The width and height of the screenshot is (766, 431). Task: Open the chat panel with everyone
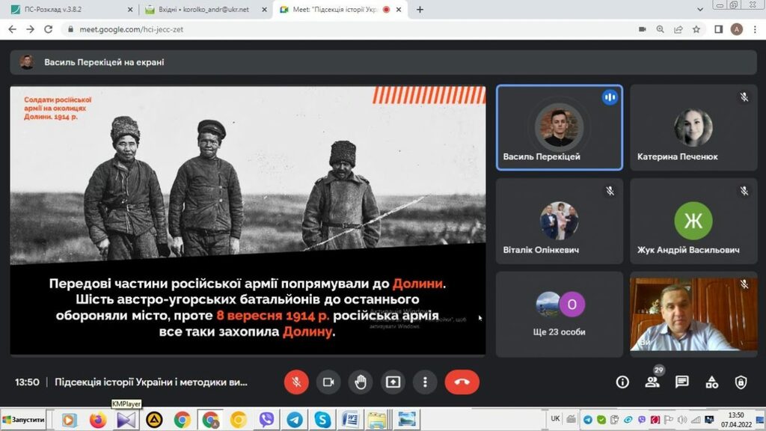[x=681, y=382]
